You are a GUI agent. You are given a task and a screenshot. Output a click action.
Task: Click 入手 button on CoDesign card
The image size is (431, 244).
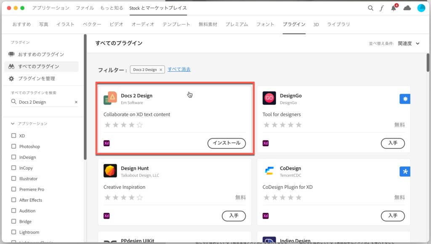coord(393,216)
